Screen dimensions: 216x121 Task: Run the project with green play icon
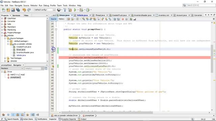tap(75, 10)
